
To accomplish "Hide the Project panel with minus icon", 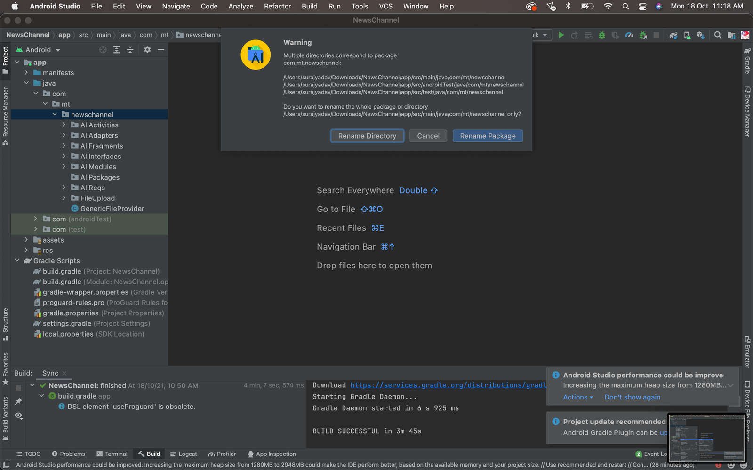I will click(x=161, y=50).
